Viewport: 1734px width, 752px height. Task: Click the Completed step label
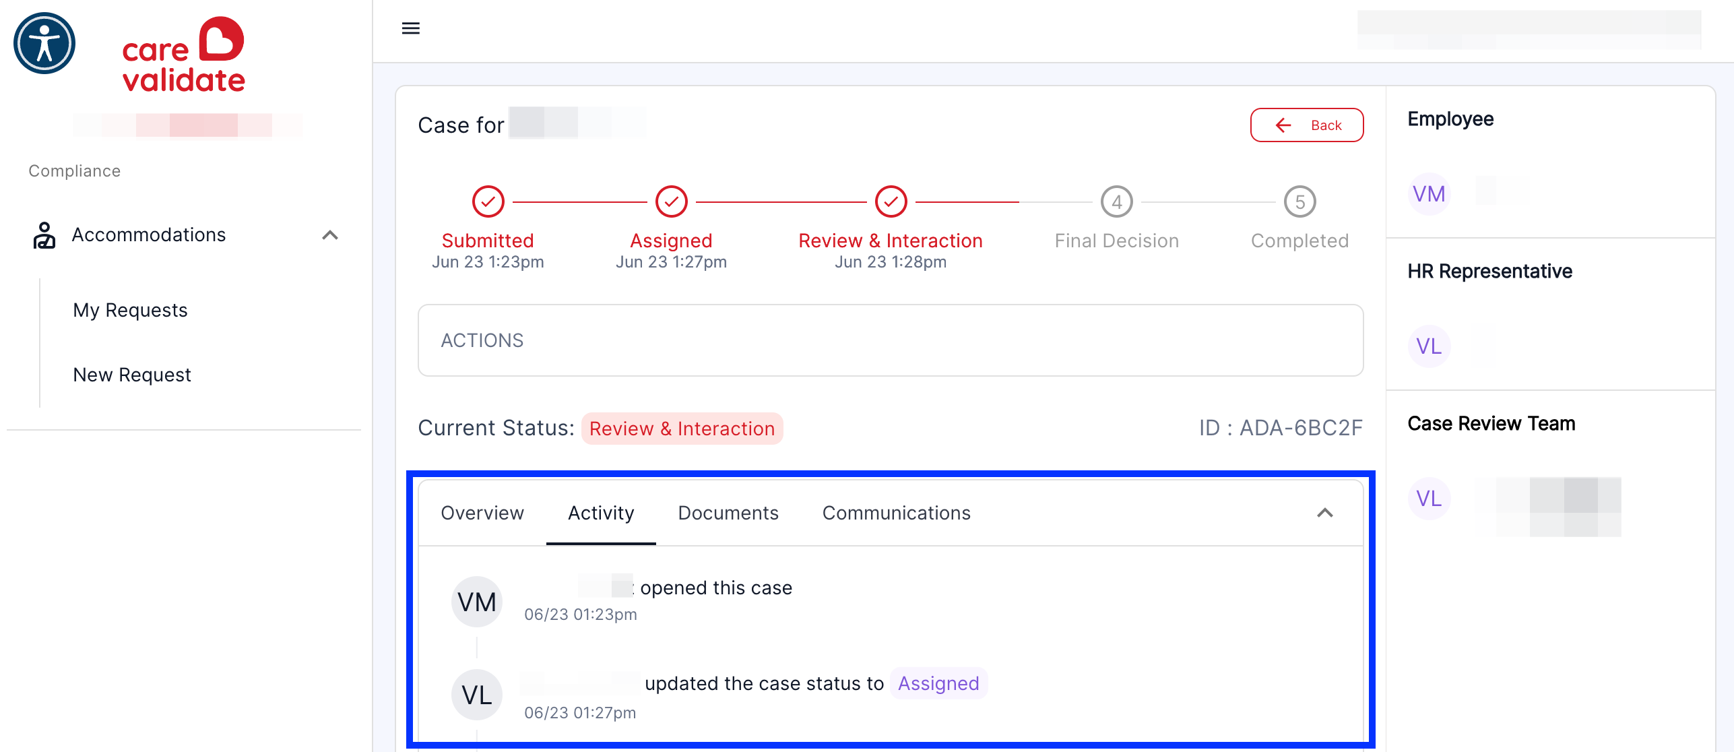pos(1300,241)
